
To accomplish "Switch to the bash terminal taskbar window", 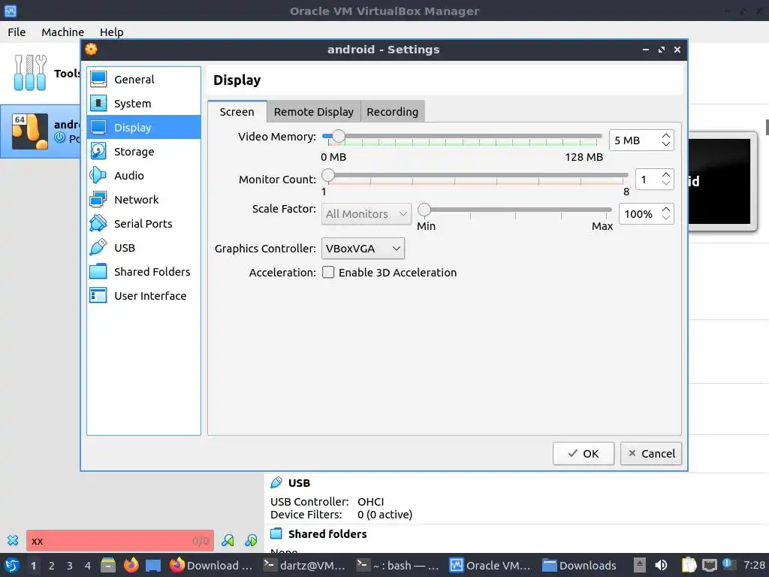I will (397, 566).
